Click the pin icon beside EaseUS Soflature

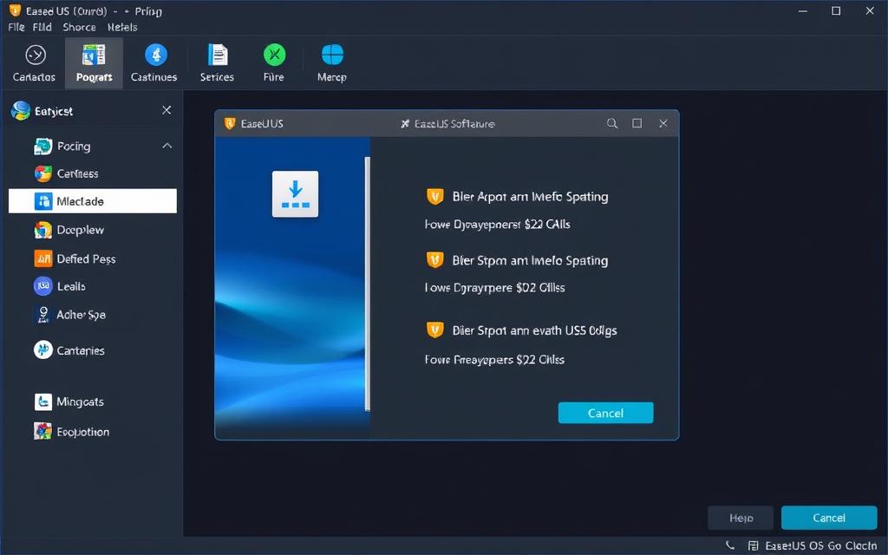click(405, 123)
